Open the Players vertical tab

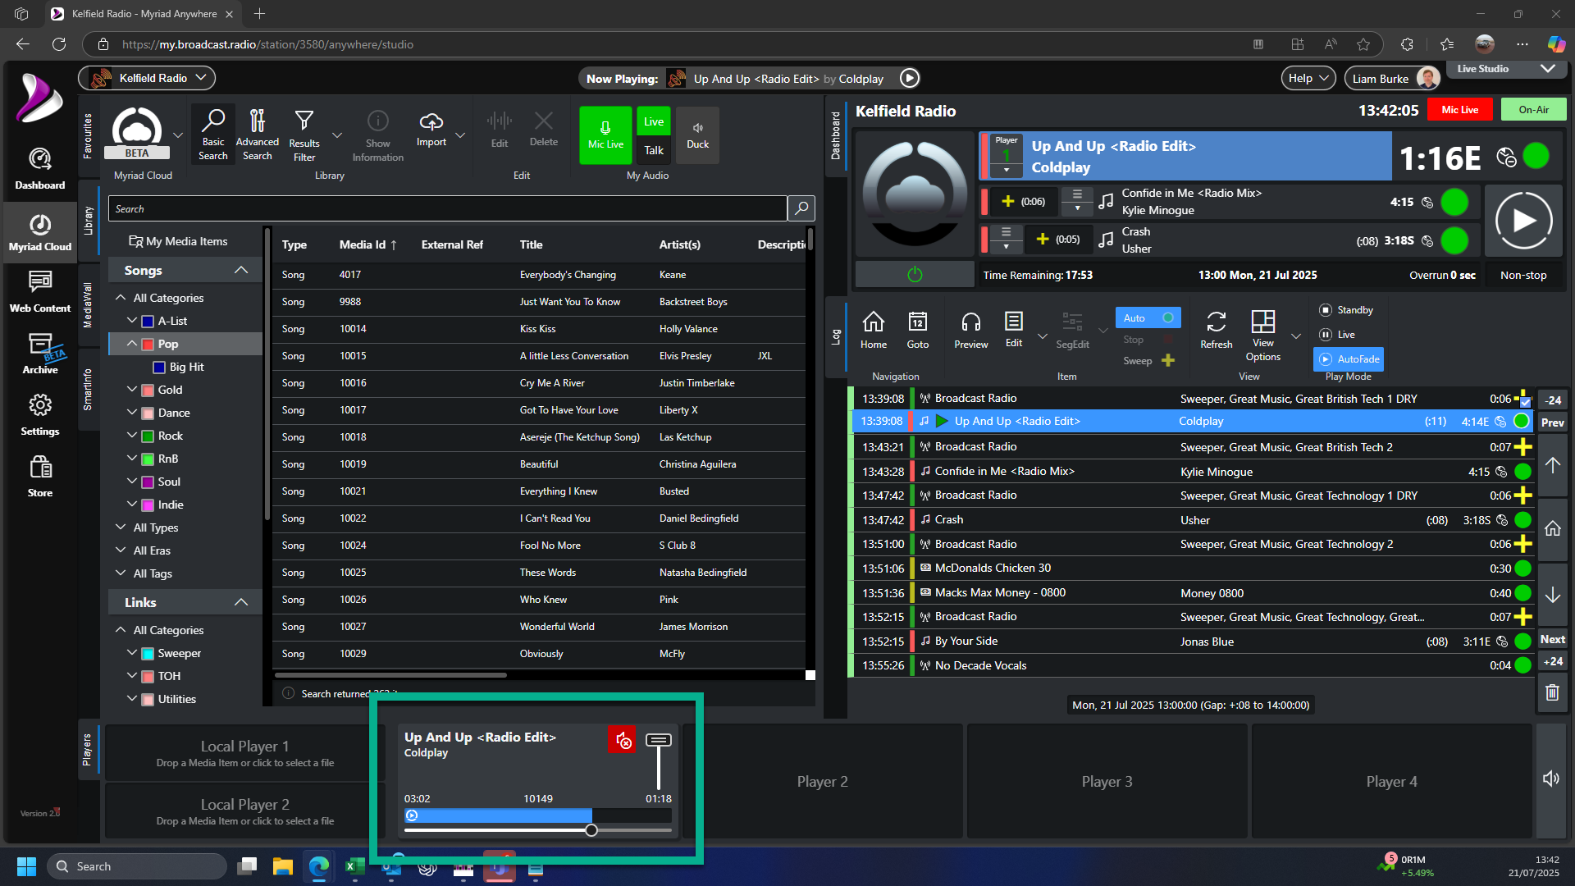(87, 750)
